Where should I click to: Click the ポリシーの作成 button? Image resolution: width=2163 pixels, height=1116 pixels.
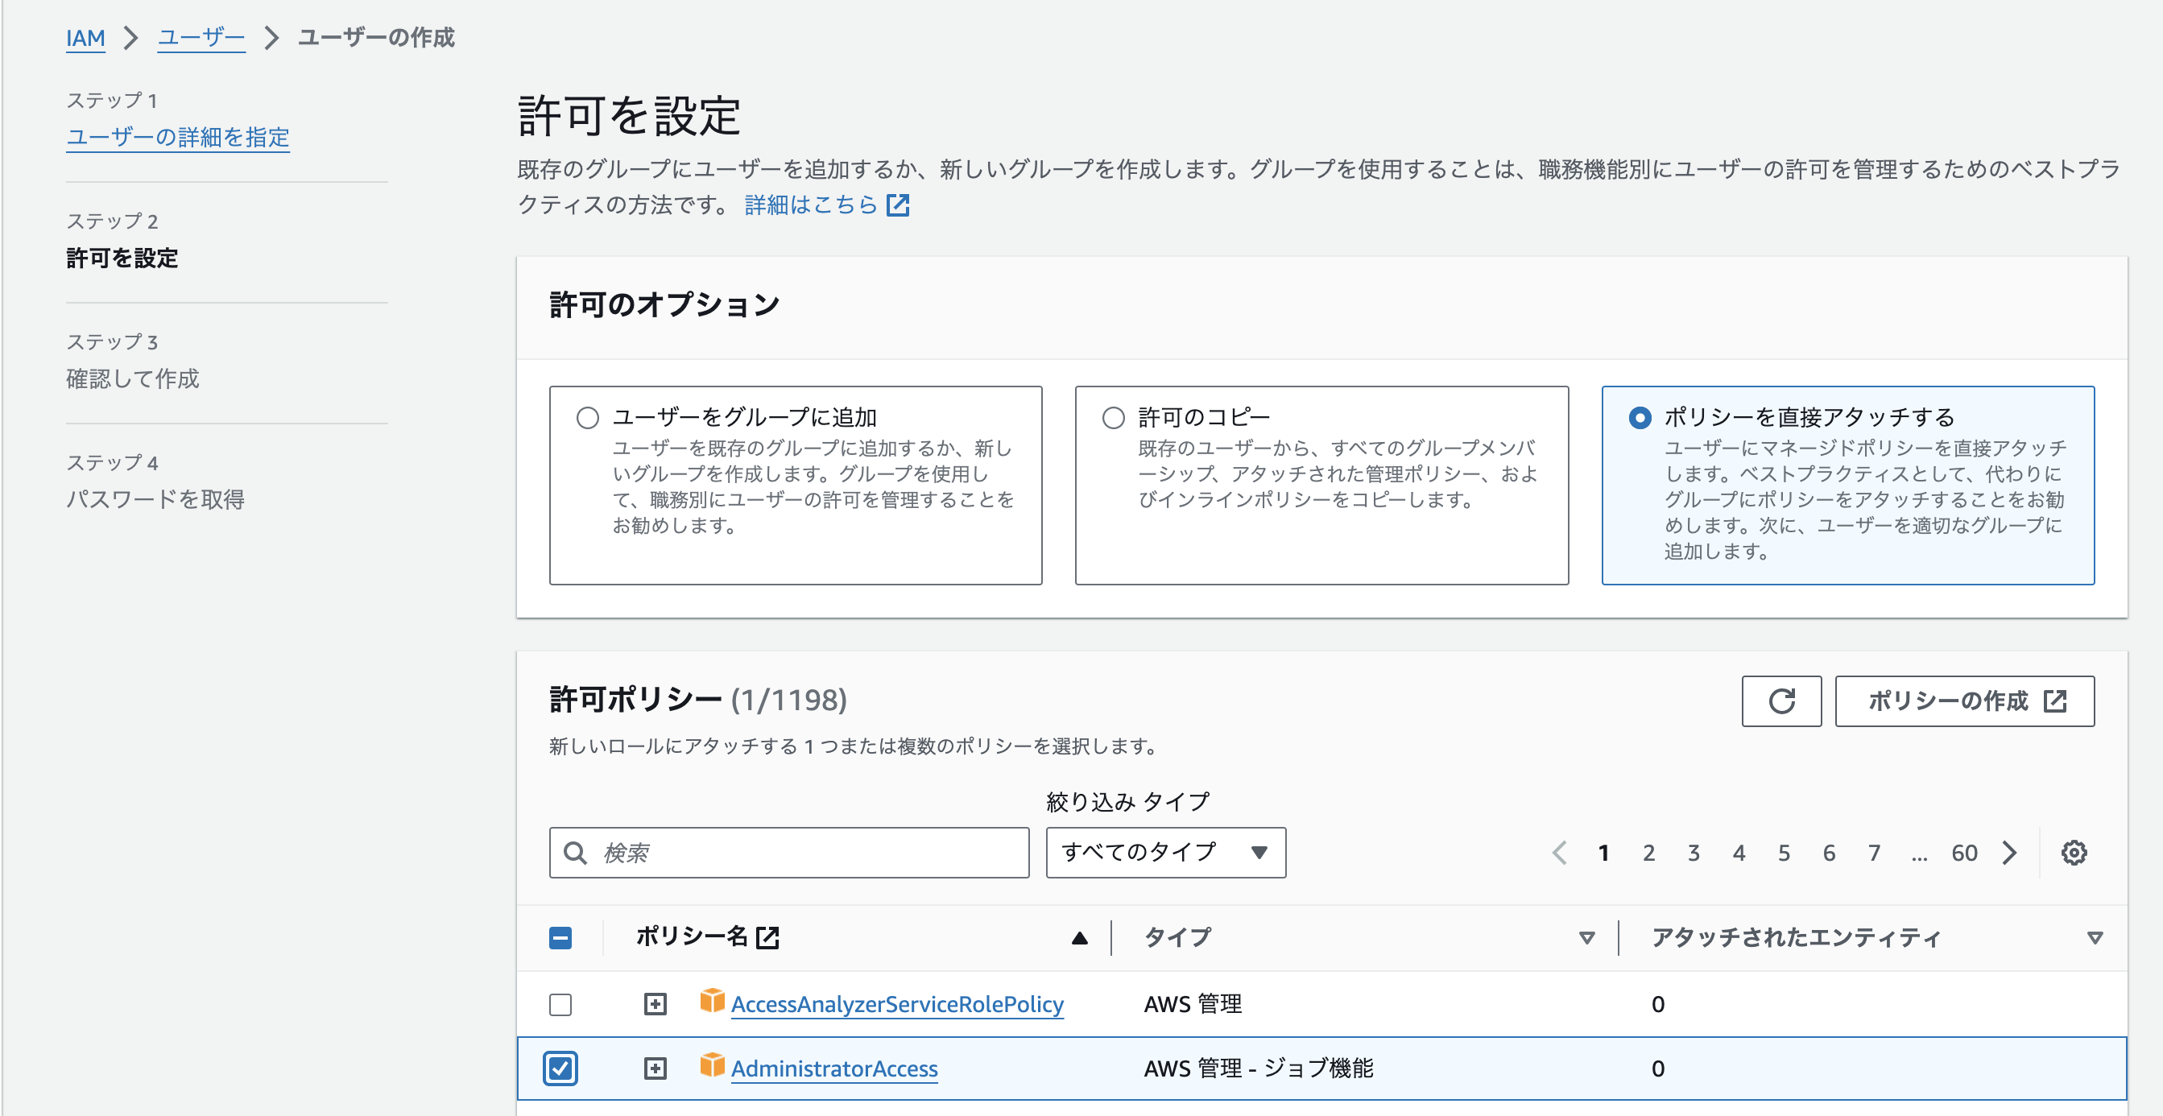tap(1964, 701)
